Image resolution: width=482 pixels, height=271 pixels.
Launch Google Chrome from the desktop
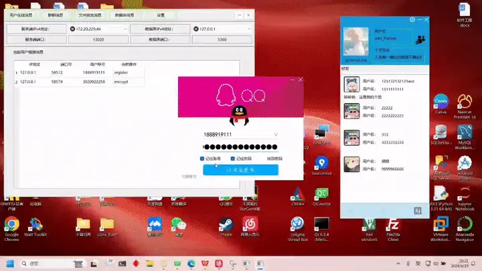[x=11, y=229]
